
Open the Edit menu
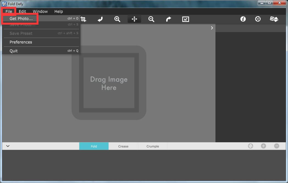tap(22, 11)
